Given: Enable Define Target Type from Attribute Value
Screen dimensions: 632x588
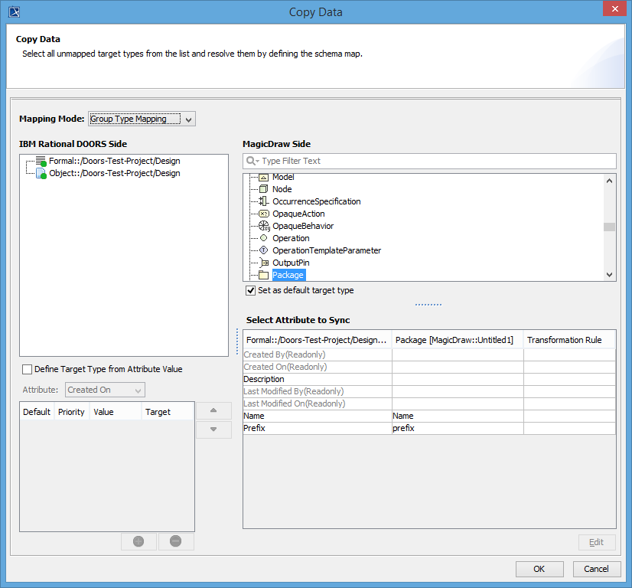Looking at the screenshot, I should pyautogui.click(x=28, y=369).
